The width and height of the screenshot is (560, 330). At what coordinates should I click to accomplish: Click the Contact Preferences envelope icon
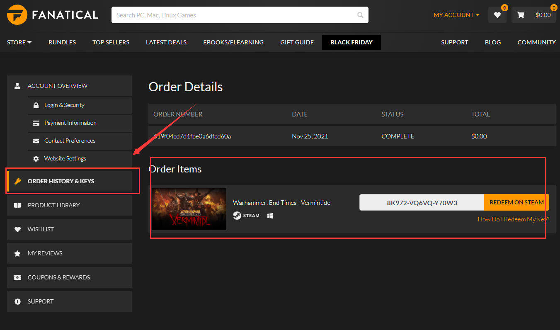[x=36, y=141]
